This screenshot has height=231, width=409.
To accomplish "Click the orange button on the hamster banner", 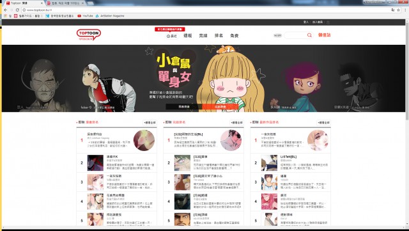I will [x=220, y=107].
